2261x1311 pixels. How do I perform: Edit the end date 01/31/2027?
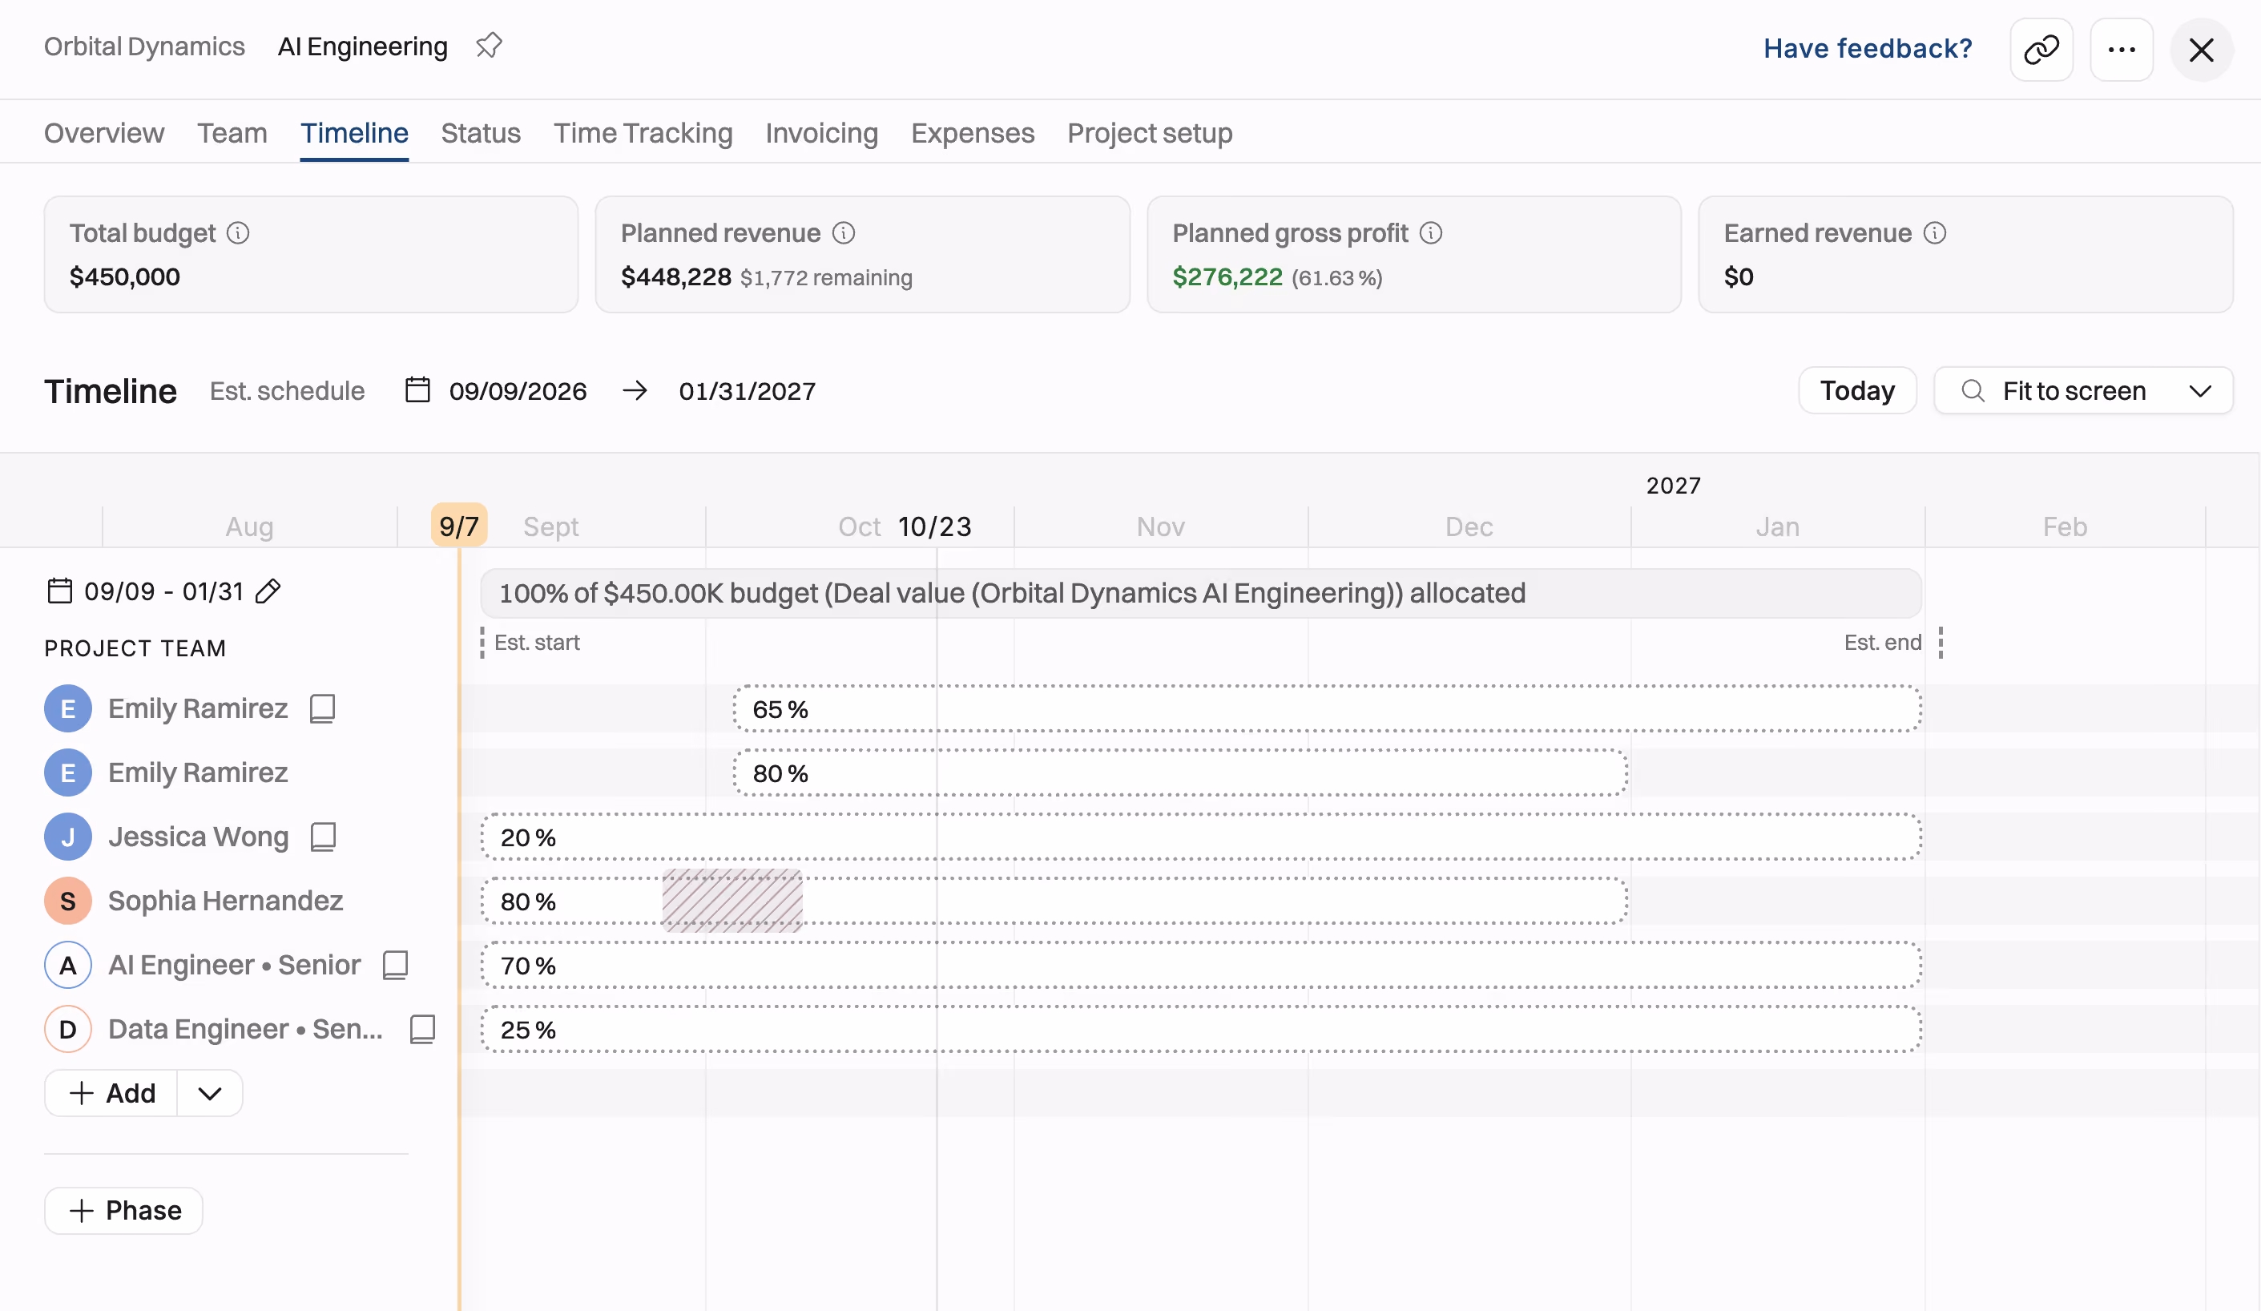coord(748,391)
